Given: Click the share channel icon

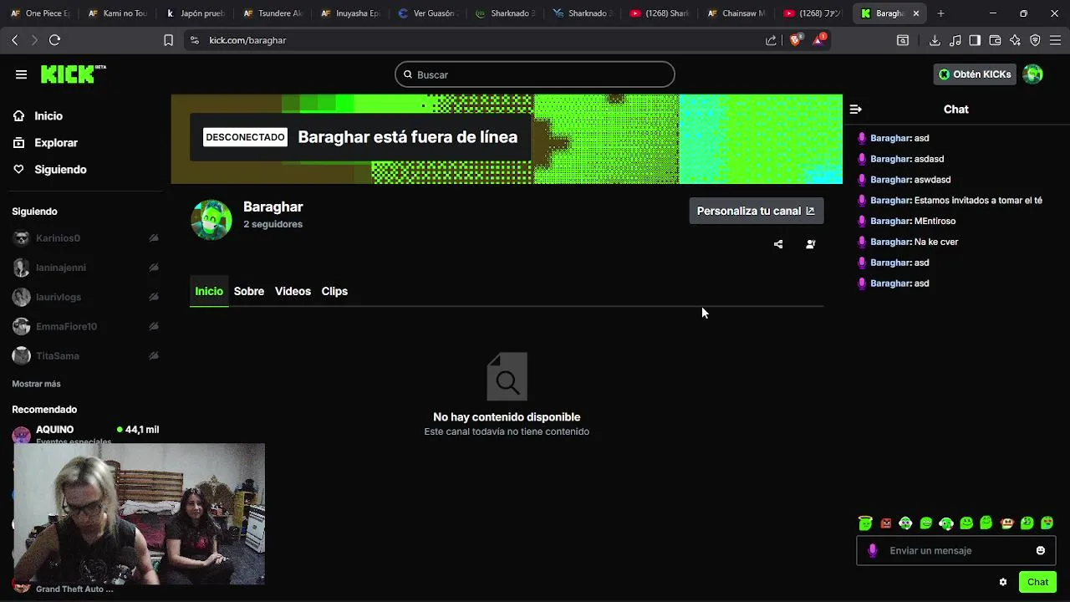Looking at the screenshot, I should click(778, 244).
